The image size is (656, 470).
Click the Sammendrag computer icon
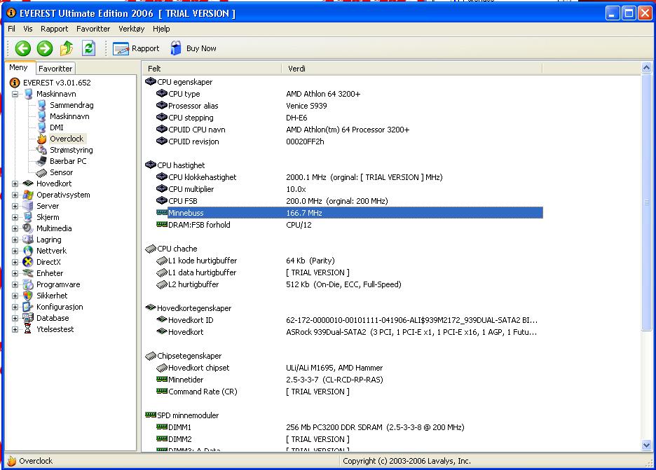(42, 105)
